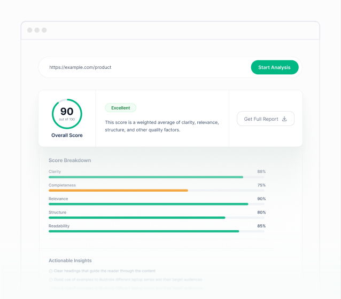Click the 90% Relevance value
The height and width of the screenshot is (299, 341).
pos(261,199)
